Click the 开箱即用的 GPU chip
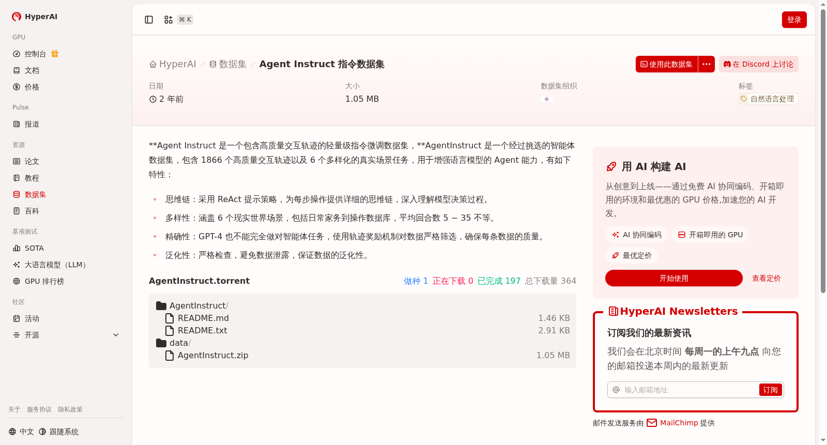 pyautogui.click(x=710, y=235)
